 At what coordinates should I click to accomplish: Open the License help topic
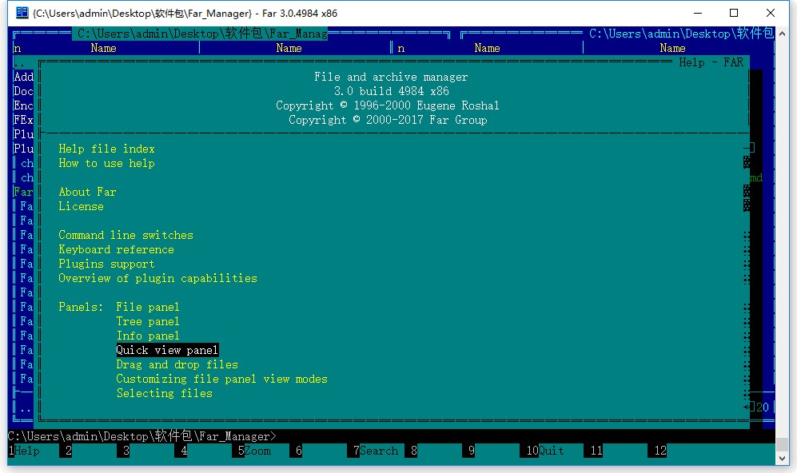tap(81, 206)
